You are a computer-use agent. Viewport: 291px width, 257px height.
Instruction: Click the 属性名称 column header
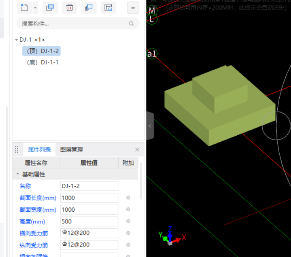point(36,163)
